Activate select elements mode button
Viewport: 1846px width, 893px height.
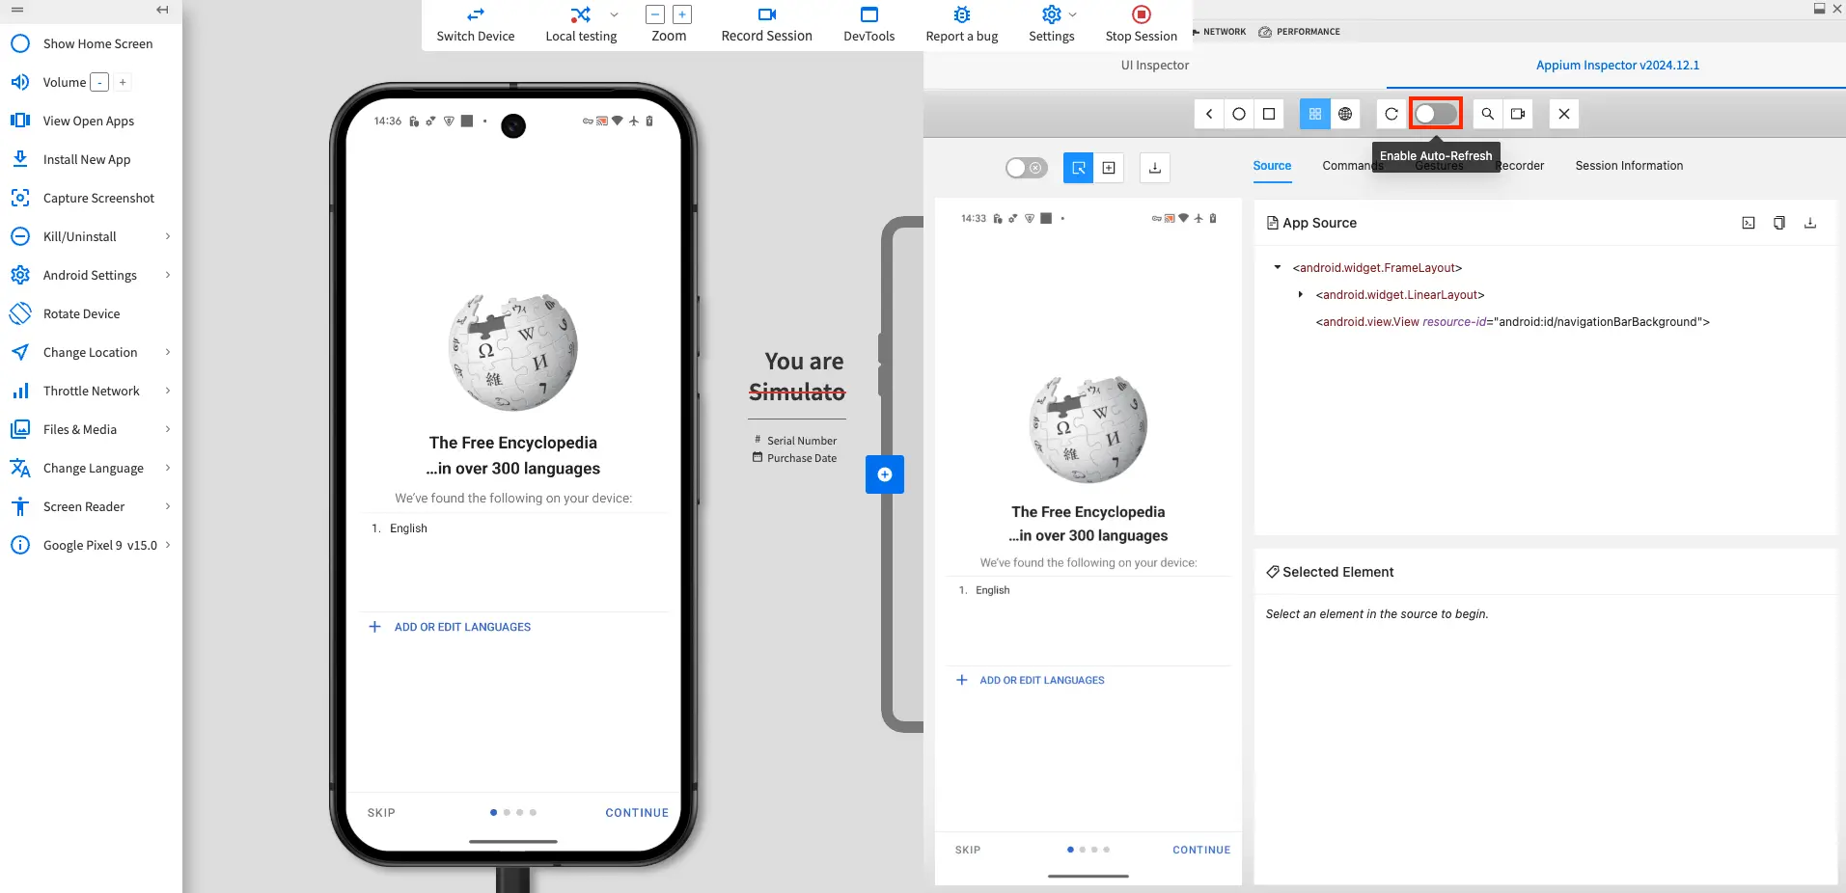point(1078,168)
